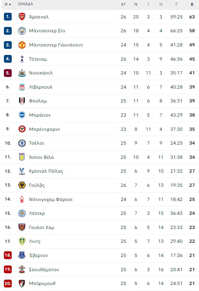Image resolution: width=199 pixels, height=291 pixels.
Task: Click the Liverpool crest icon
Action: click(22, 87)
